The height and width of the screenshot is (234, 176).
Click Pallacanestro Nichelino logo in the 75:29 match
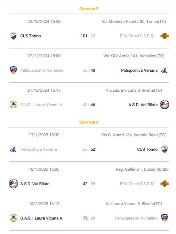165,218
